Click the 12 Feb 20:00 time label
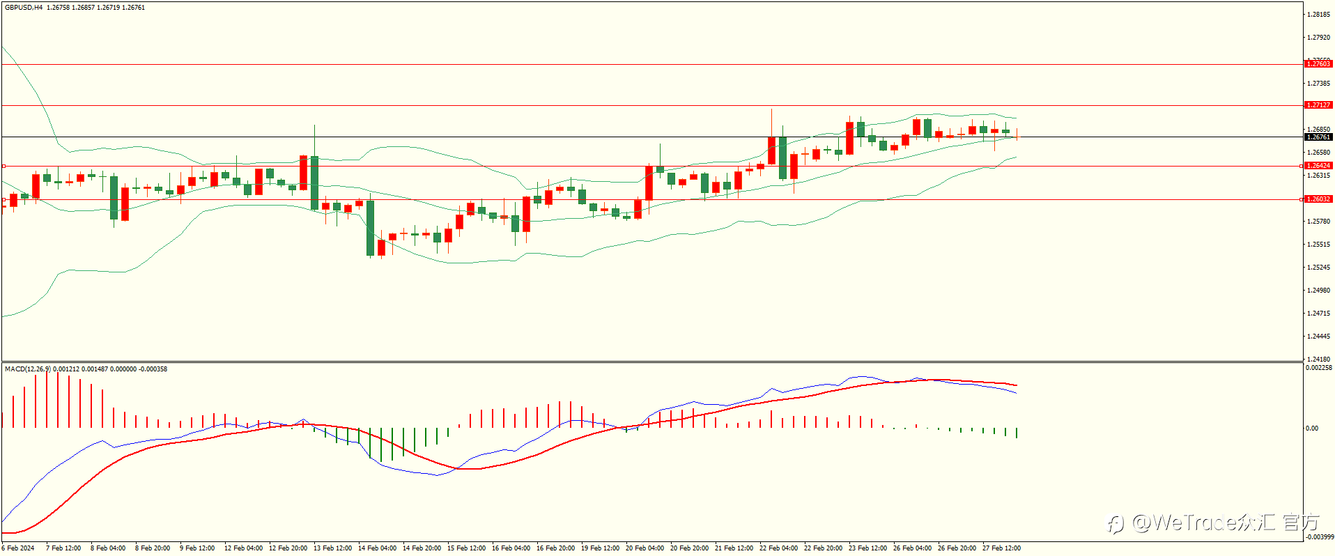This screenshot has height=556, width=1335. (x=288, y=548)
